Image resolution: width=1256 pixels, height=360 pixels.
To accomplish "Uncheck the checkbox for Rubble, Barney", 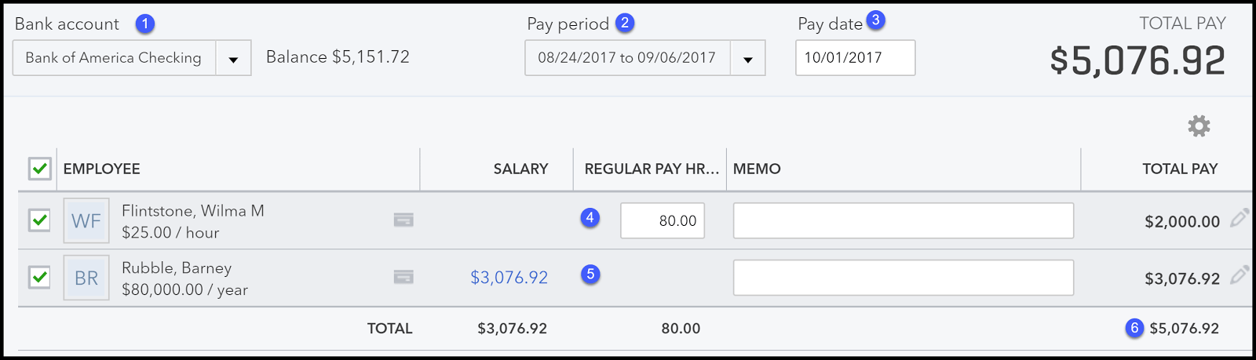I will point(39,277).
